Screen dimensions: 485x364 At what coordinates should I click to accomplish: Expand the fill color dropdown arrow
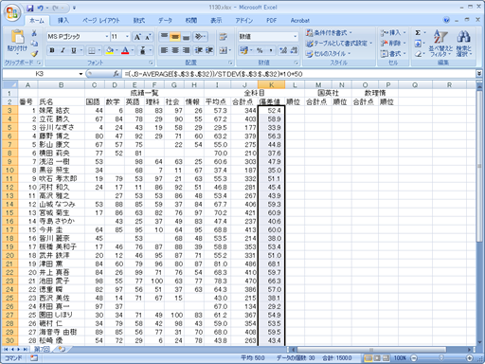click(x=117, y=50)
